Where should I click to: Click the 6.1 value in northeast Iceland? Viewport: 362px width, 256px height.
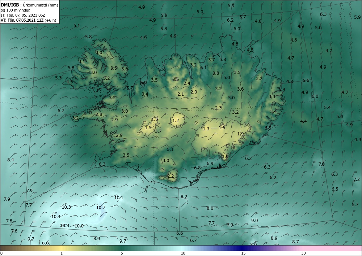click(x=203, y=68)
